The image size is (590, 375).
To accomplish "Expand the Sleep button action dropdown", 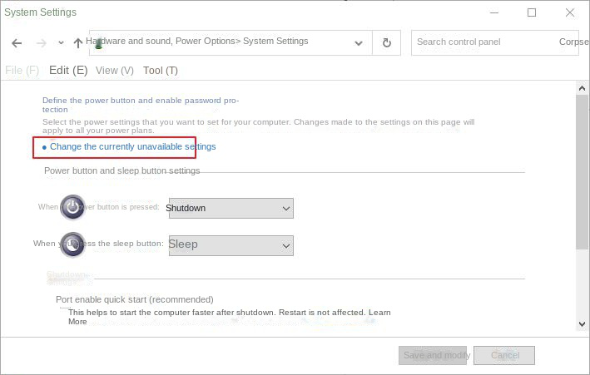I will point(231,244).
